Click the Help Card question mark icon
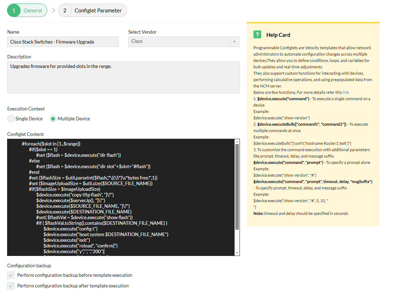Screen dimensions: 395x297 click(x=257, y=34)
